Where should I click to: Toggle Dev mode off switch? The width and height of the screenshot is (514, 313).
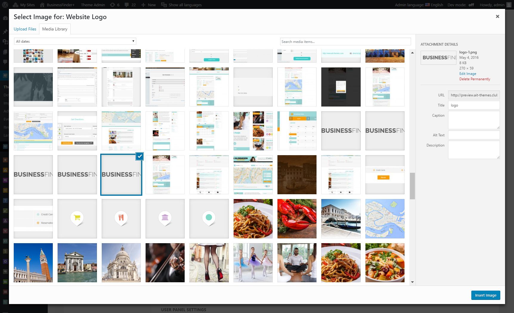pyautogui.click(x=461, y=5)
